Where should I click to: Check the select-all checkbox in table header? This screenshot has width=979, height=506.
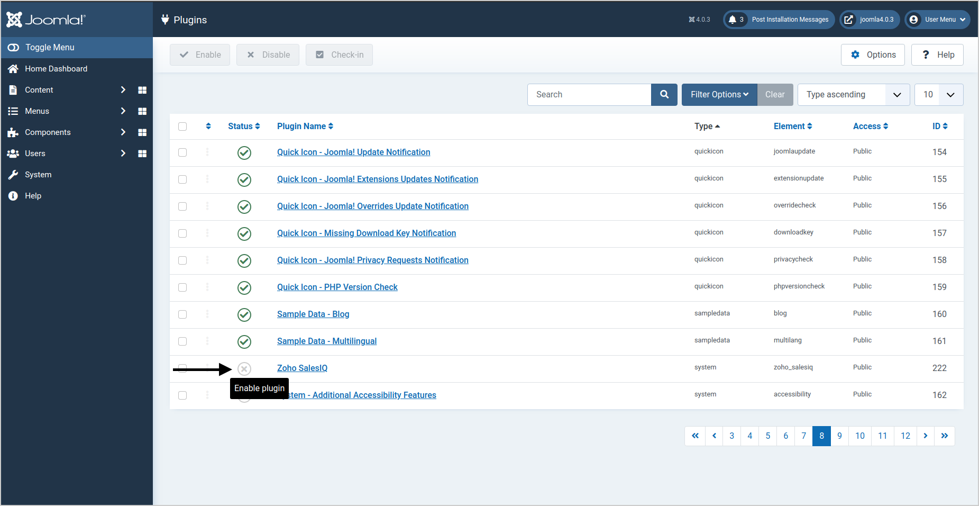click(x=182, y=126)
